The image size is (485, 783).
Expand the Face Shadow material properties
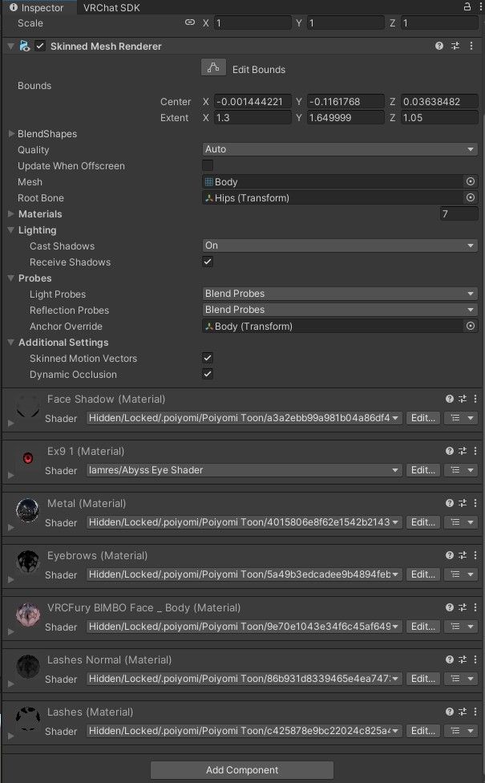(x=10, y=423)
